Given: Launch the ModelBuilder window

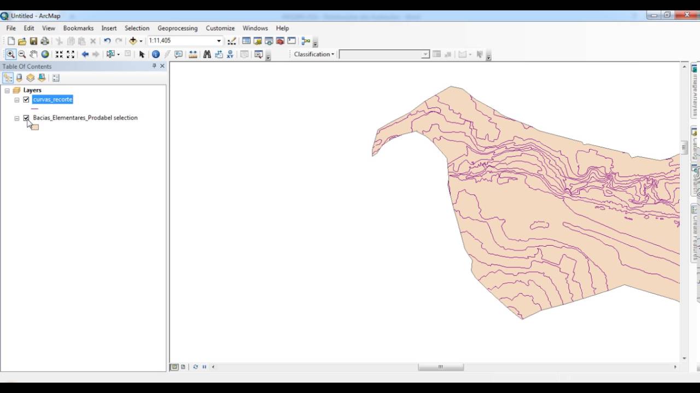Looking at the screenshot, I should tap(306, 41).
